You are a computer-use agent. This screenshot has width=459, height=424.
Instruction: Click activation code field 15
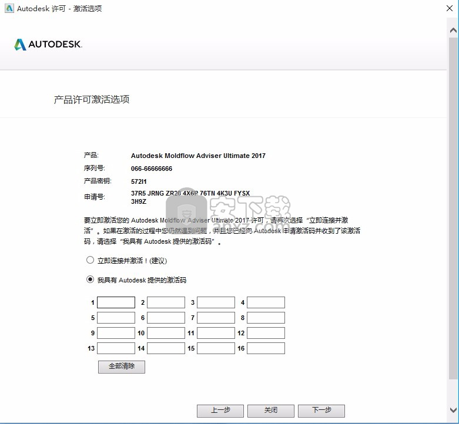click(x=216, y=348)
